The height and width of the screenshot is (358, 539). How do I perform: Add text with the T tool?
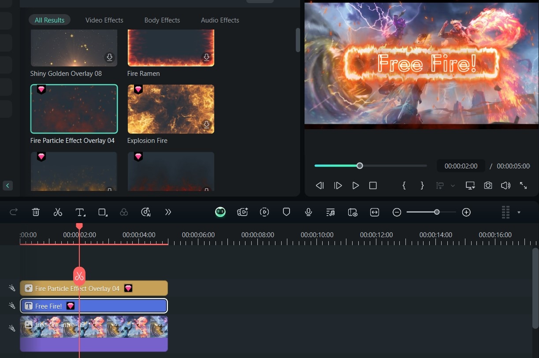point(80,212)
